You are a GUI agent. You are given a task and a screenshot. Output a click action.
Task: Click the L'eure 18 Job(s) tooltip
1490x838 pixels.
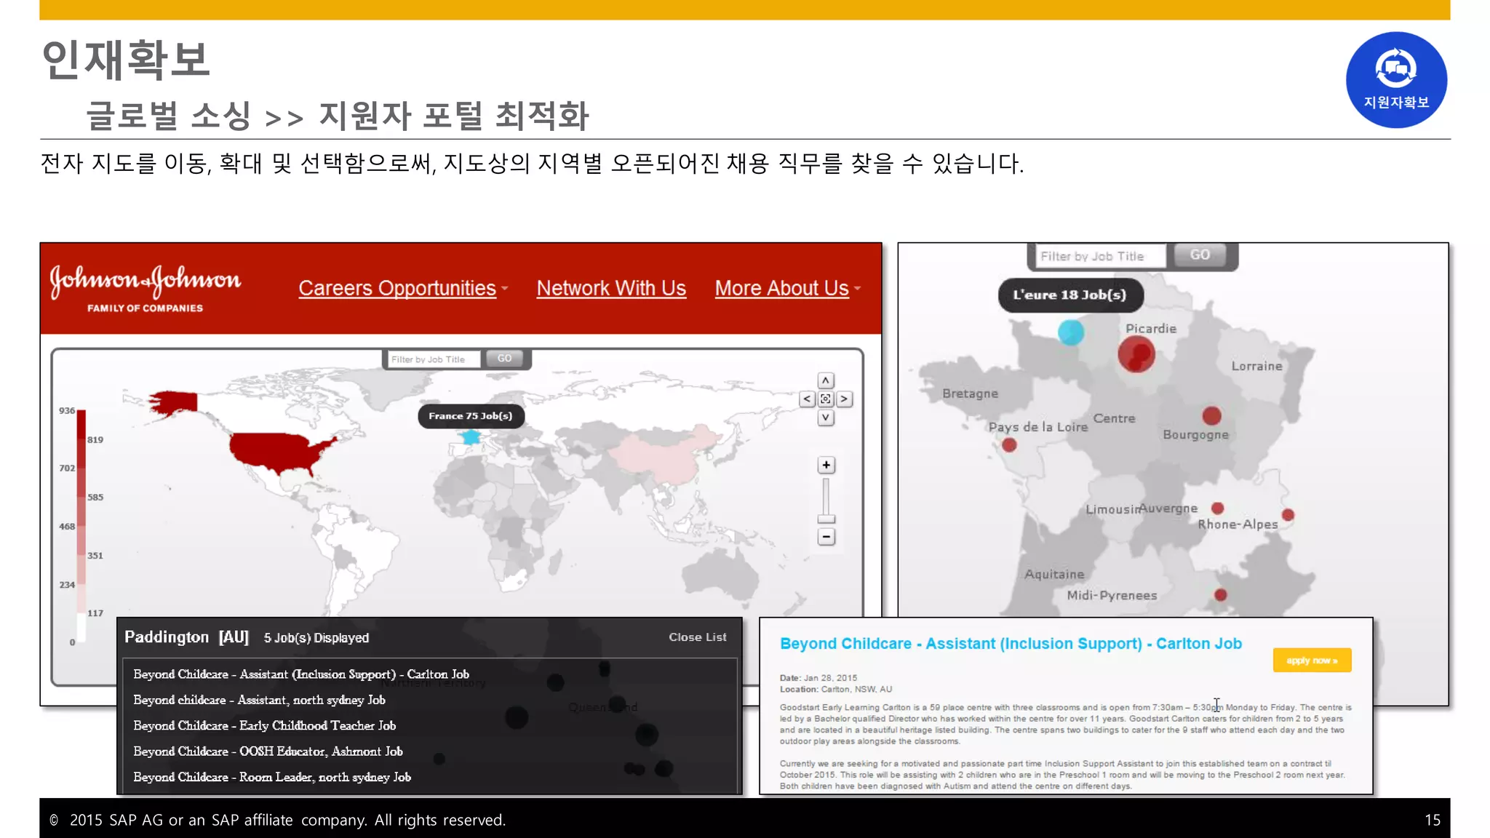click(1070, 295)
